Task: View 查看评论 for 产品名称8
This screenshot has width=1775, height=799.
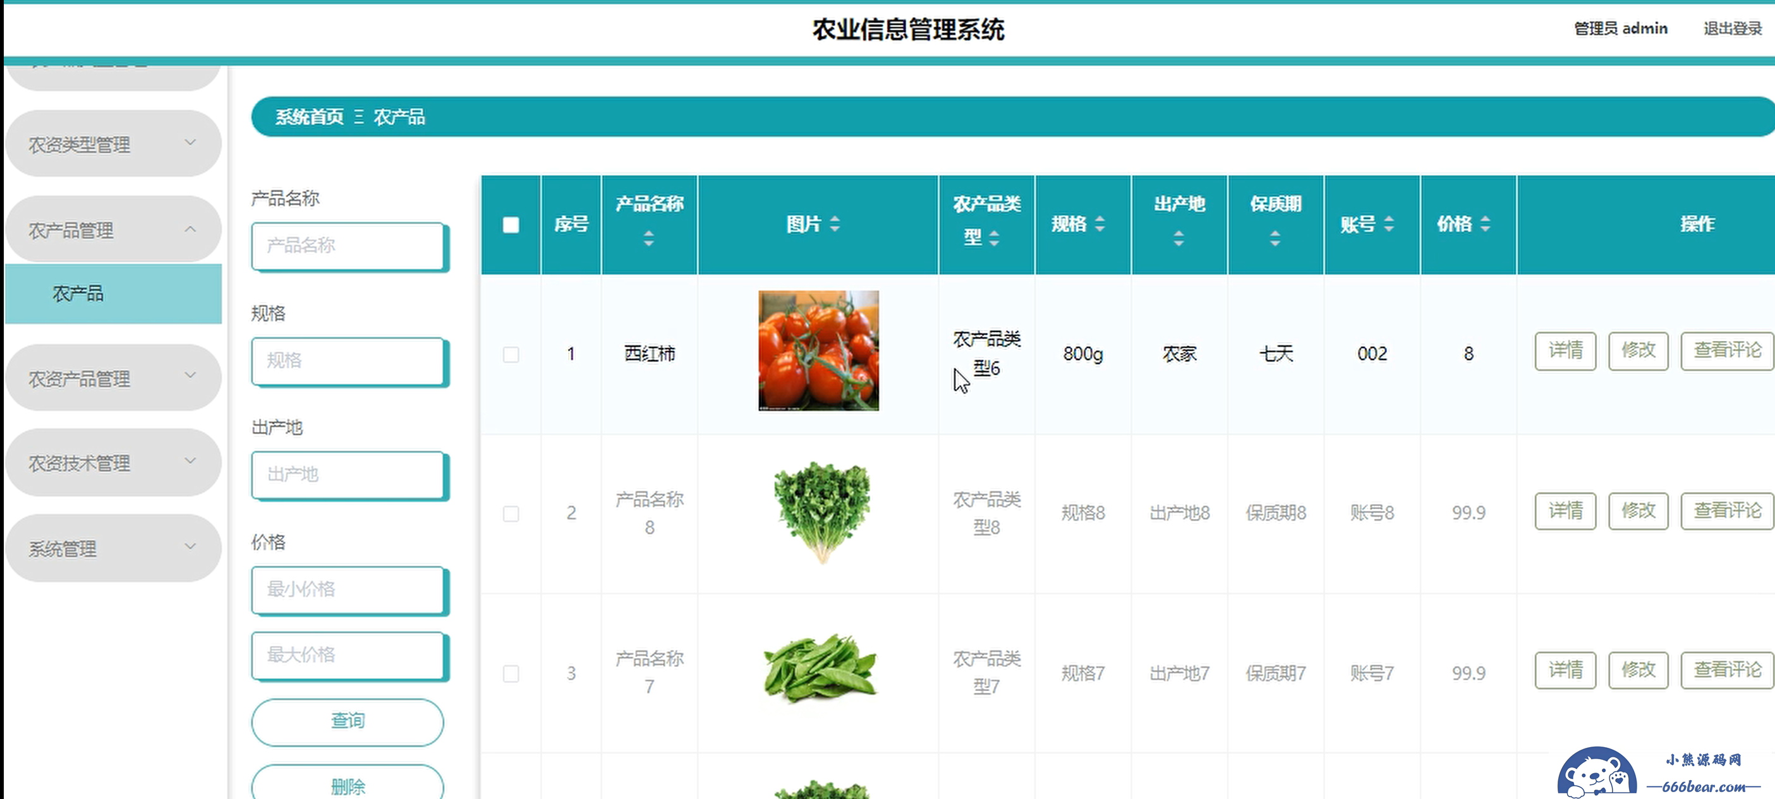Action: click(x=1727, y=511)
